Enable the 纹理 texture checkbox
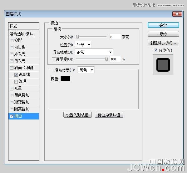This screenshot has height=173, width=187. (16, 82)
